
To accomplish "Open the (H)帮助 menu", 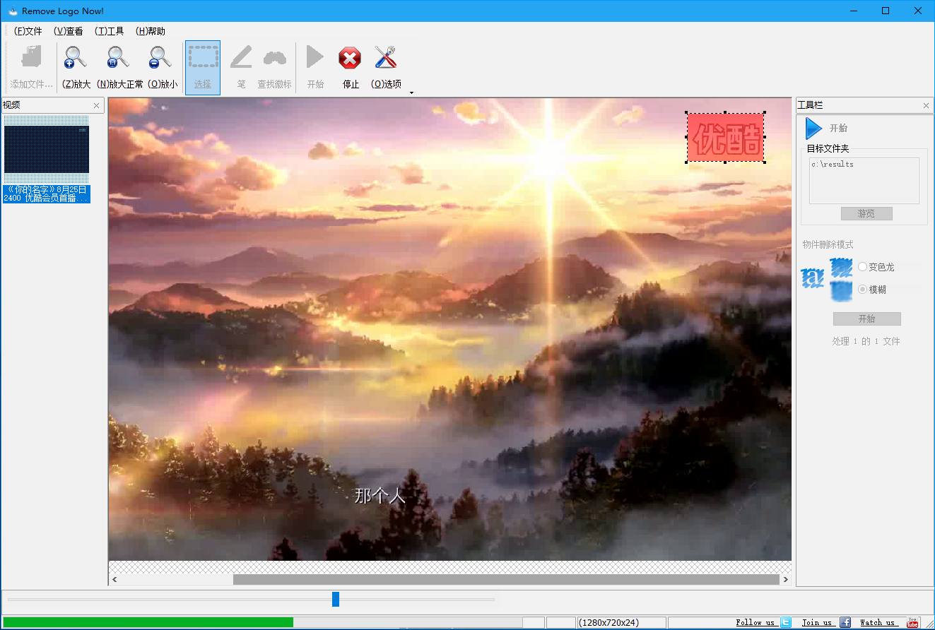I will click(x=149, y=31).
